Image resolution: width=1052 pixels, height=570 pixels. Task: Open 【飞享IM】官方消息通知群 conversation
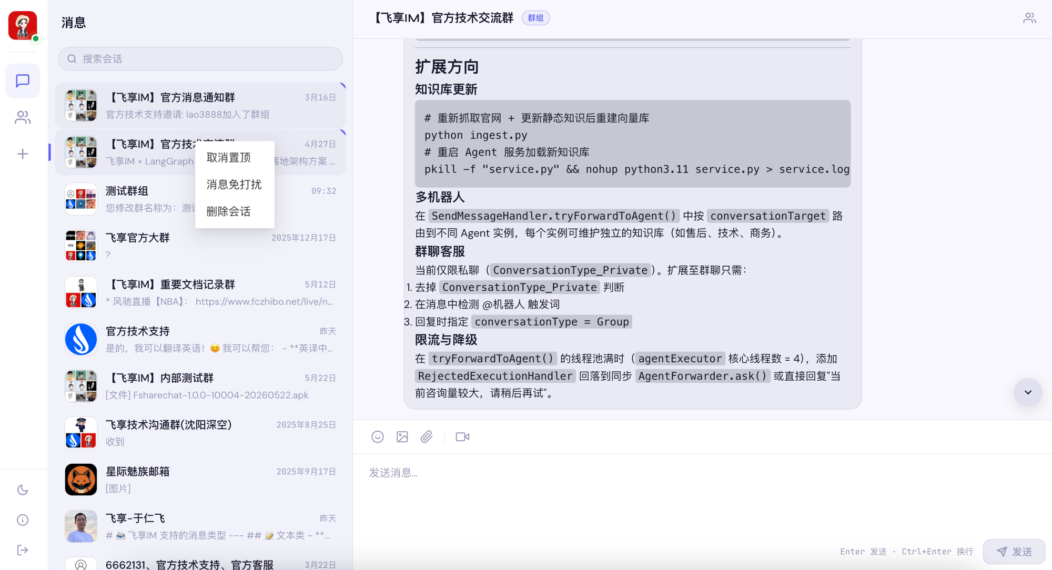[200, 106]
